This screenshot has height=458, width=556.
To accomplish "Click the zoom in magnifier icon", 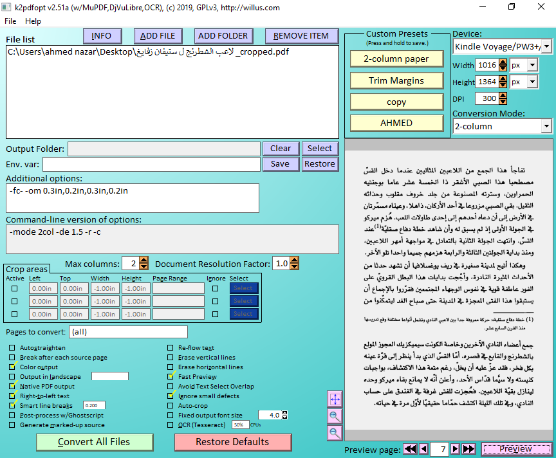I will (x=335, y=416).
